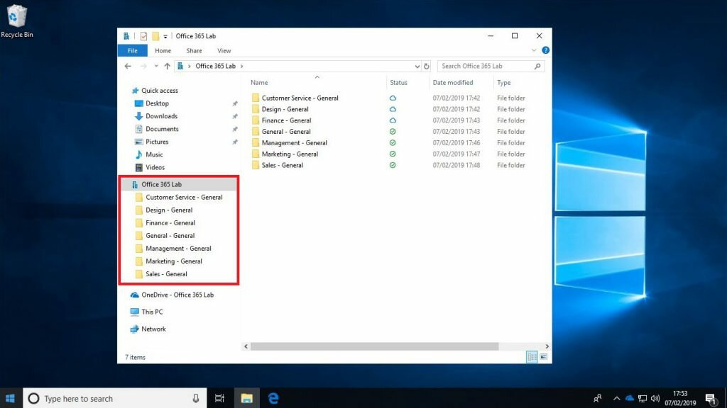Open Desktop in Quick access

pos(157,103)
